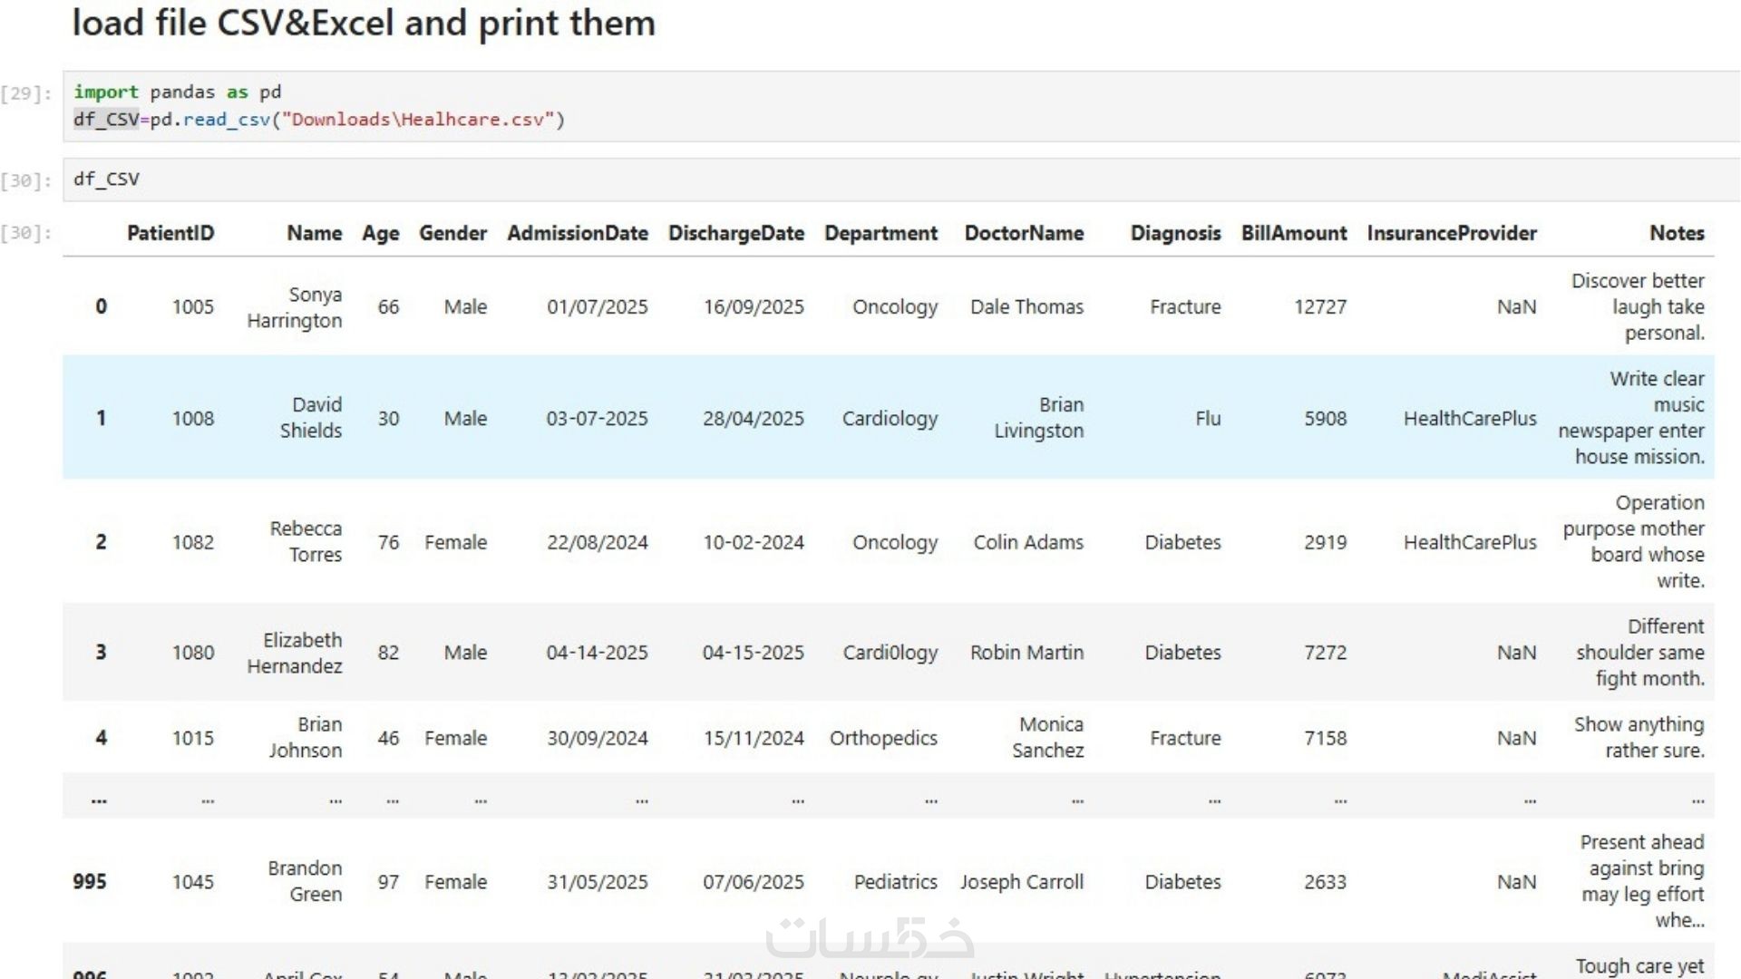Click the InsuranceProvider column header

pyautogui.click(x=1451, y=234)
